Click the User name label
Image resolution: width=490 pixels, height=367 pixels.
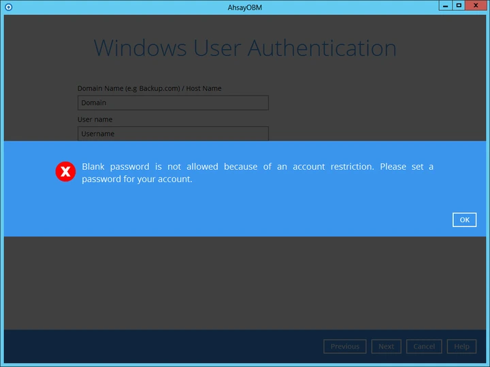click(95, 120)
